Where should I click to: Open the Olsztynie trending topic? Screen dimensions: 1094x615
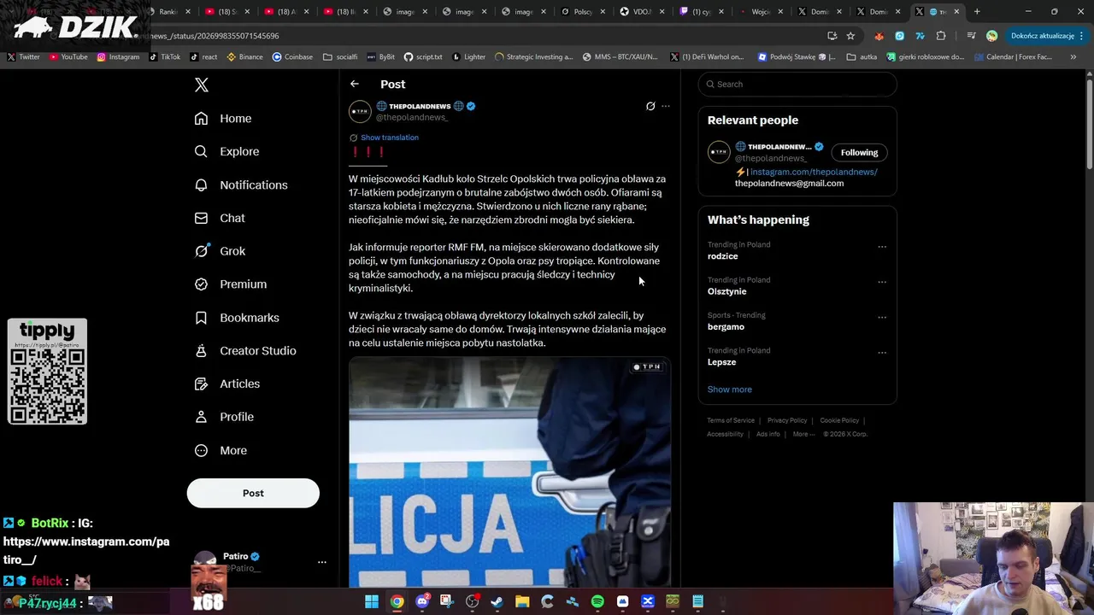727,291
